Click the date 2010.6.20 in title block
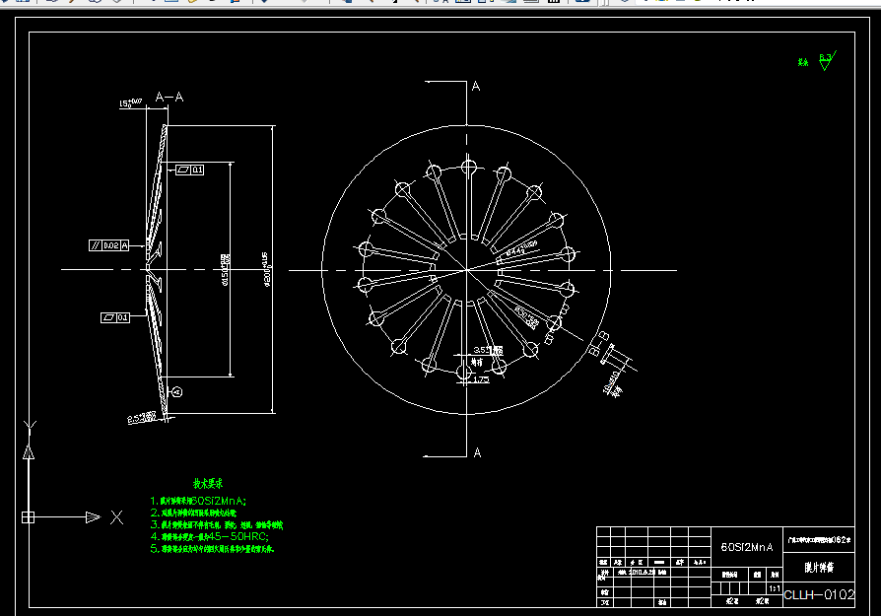The height and width of the screenshot is (616, 881). coord(643,573)
